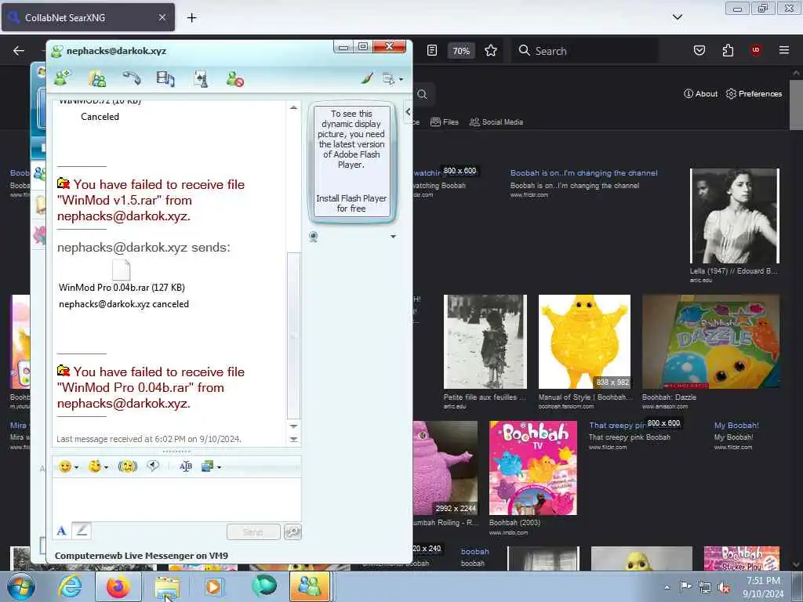Click the add a contact icon in Messenger toolbar

pyautogui.click(x=63, y=78)
